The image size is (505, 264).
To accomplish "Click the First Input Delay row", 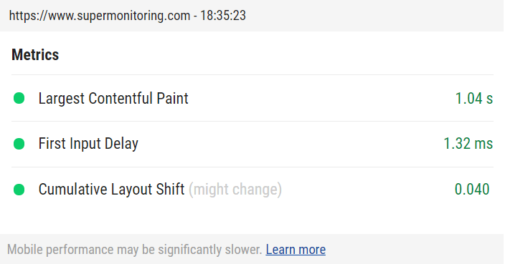I will pos(252,144).
